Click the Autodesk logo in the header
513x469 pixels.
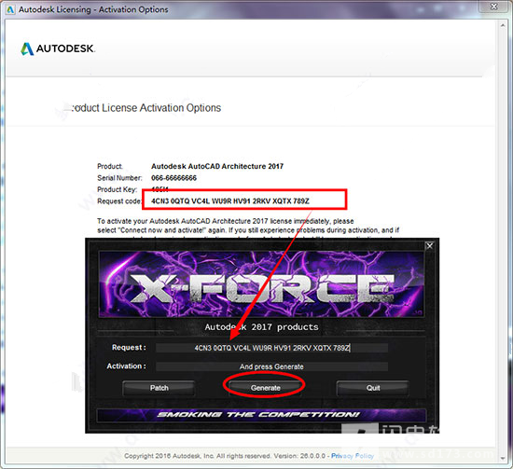(x=58, y=48)
